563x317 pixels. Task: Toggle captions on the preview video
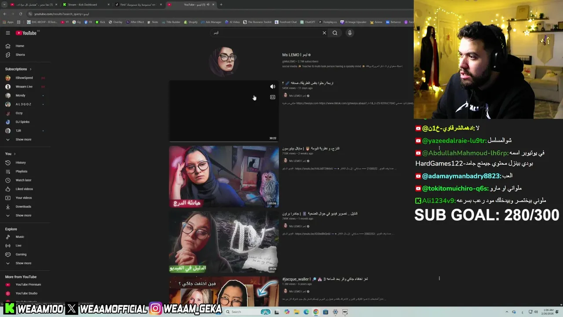tap(272, 97)
